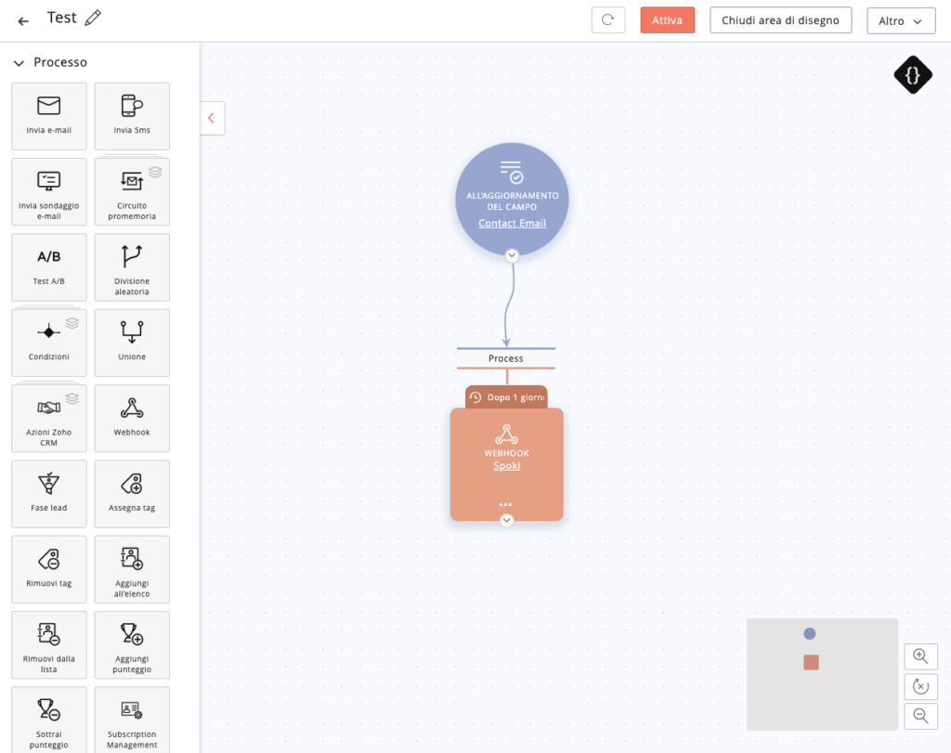Choose the Divisione aleatoria block
951x753 pixels.
point(132,266)
